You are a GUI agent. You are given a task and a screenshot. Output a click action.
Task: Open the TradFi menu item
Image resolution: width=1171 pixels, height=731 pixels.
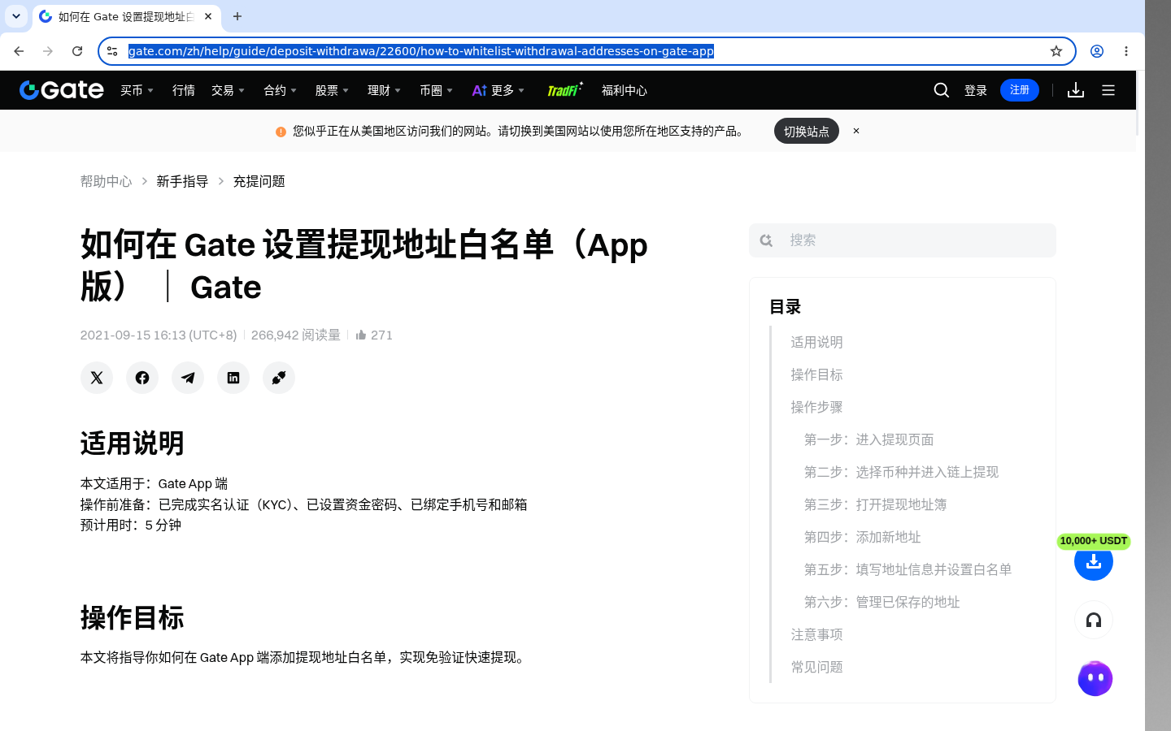[x=564, y=90]
